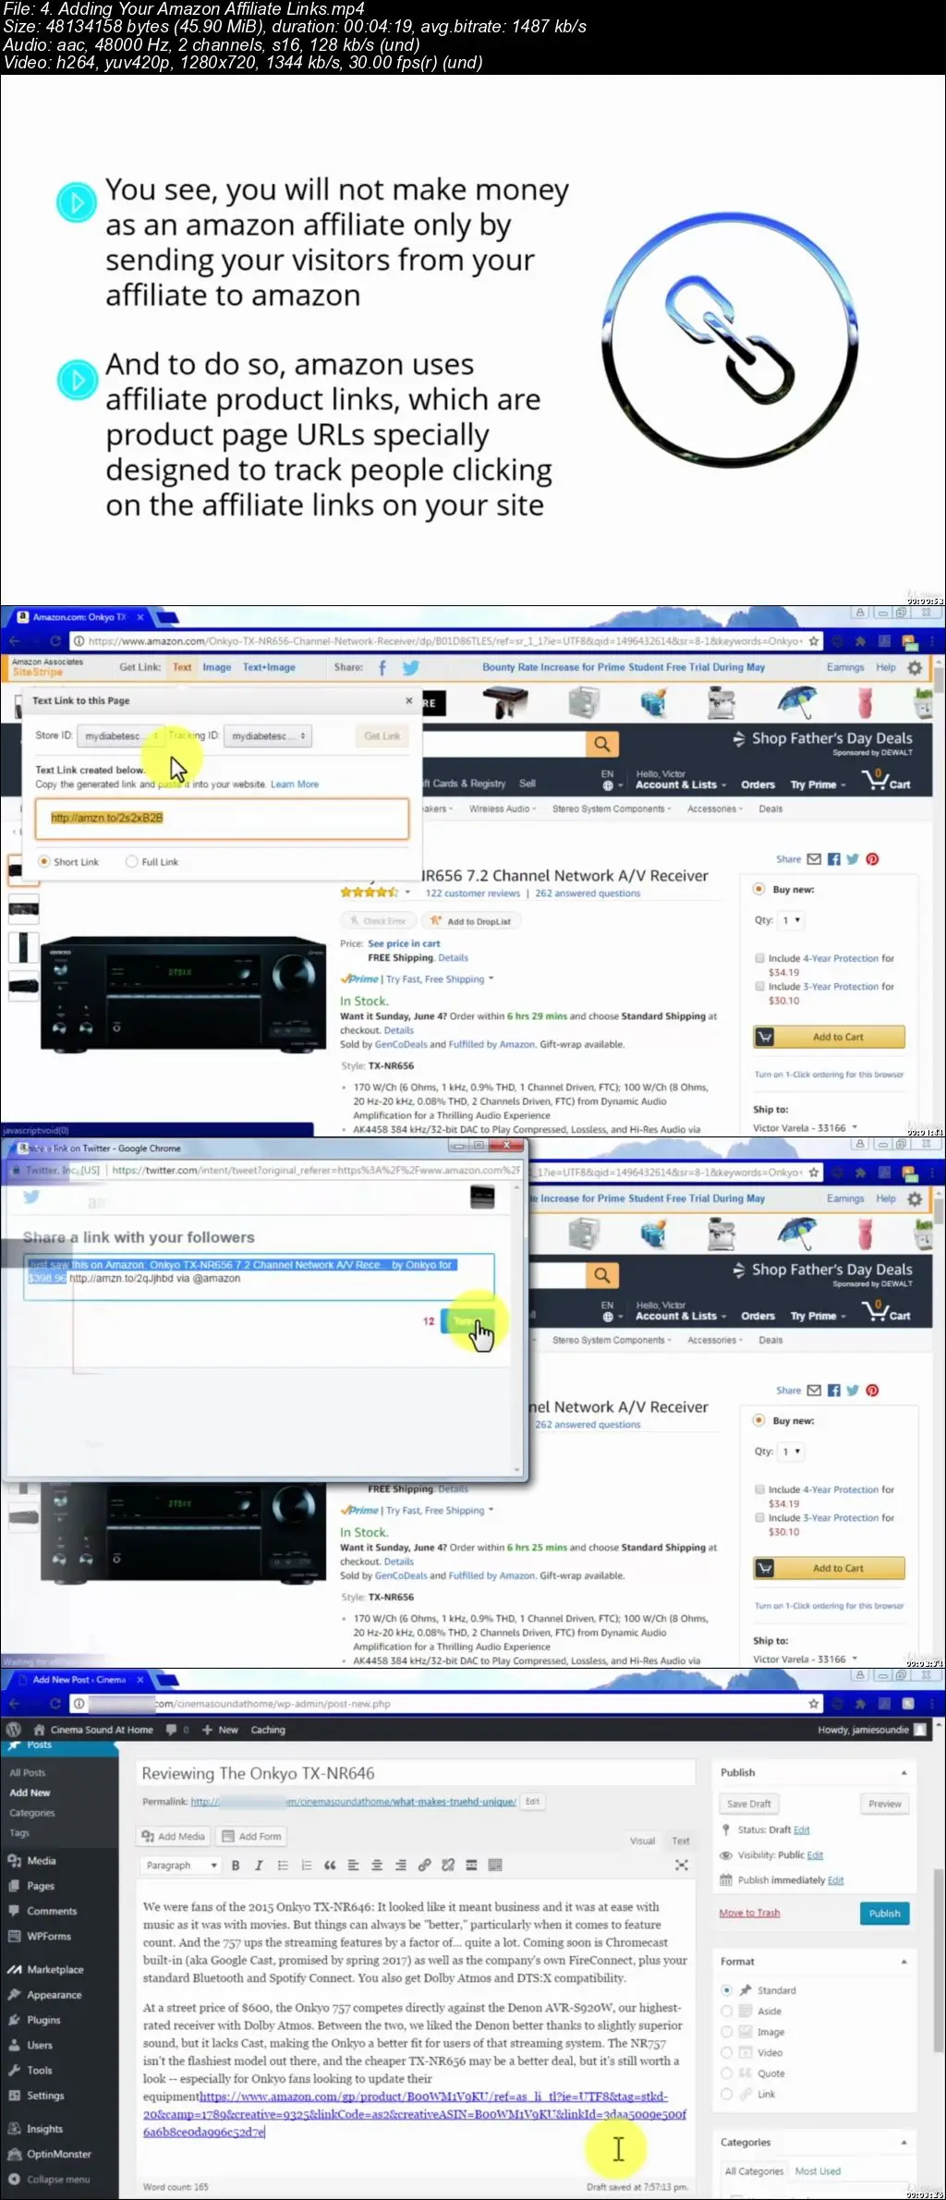Image resolution: width=946 pixels, height=2200 pixels.
Task: Click email share envelope in Text Link frame
Action: [814, 859]
